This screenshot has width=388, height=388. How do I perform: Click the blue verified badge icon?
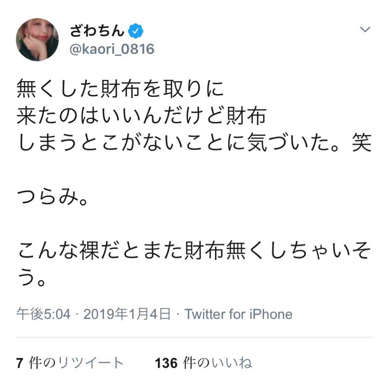(136, 31)
